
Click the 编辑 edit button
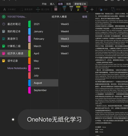click(x=84, y=17)
